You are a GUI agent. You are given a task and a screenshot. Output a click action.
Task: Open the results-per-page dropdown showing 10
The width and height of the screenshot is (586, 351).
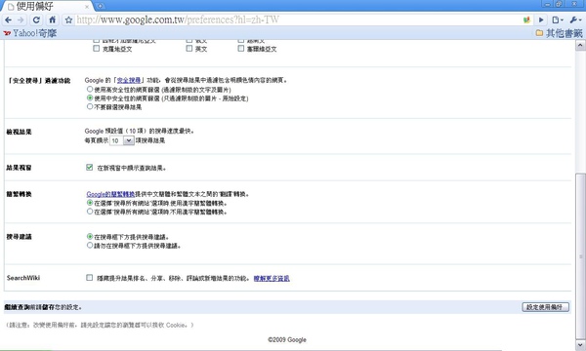coord(122,140)
